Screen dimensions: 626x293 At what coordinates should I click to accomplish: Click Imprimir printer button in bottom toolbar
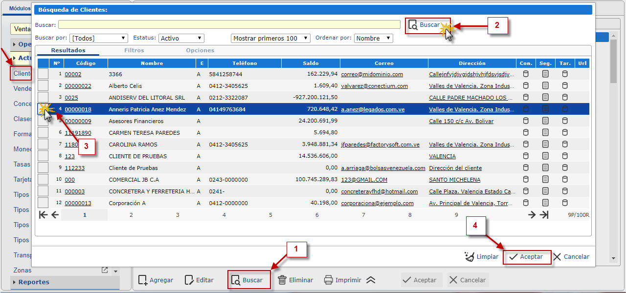(x=343, y=280)
